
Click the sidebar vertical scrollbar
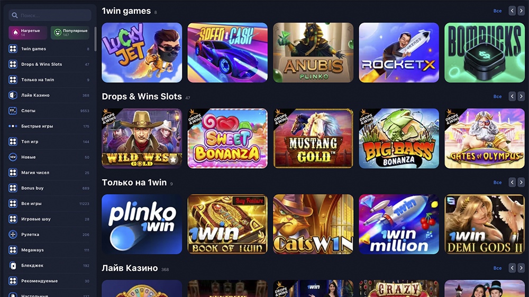point(95,39)
